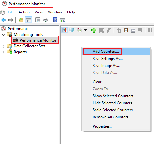
Task: Click the graph Properties icon
Action: [133, 30]
